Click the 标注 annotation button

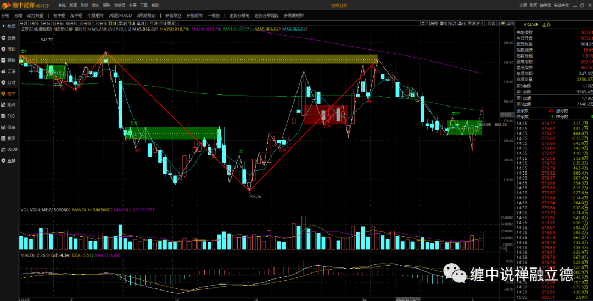click(452, 24)
